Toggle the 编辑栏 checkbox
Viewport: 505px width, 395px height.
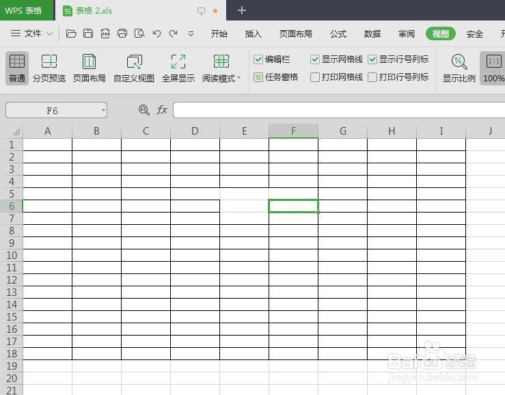pos(258,59)
